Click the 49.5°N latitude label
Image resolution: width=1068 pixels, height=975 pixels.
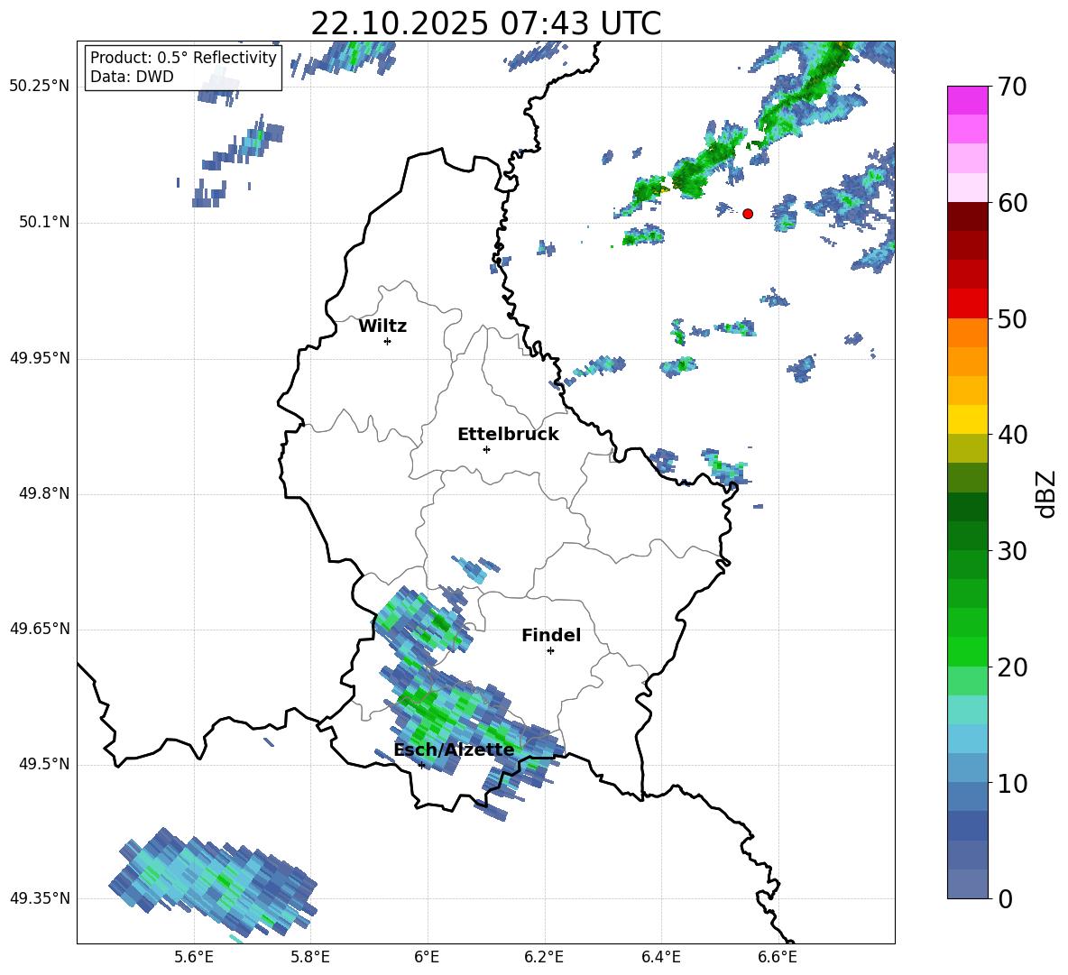pyautogui.click(x=45, y=764)
